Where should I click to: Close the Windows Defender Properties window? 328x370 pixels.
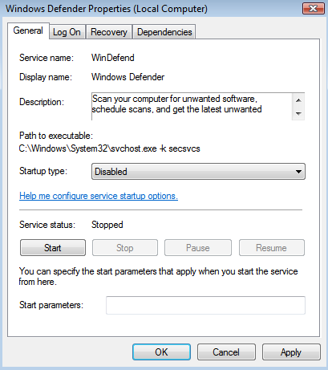[x=314, y=9]
